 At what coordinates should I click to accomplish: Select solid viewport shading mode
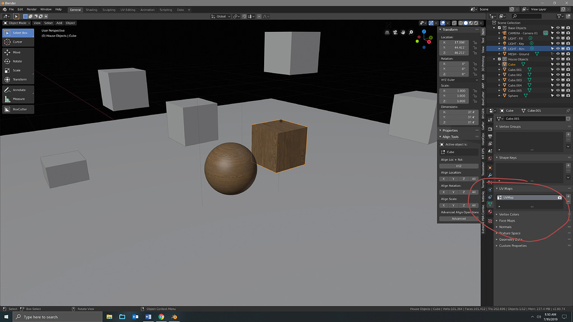(x=466, y=23)
